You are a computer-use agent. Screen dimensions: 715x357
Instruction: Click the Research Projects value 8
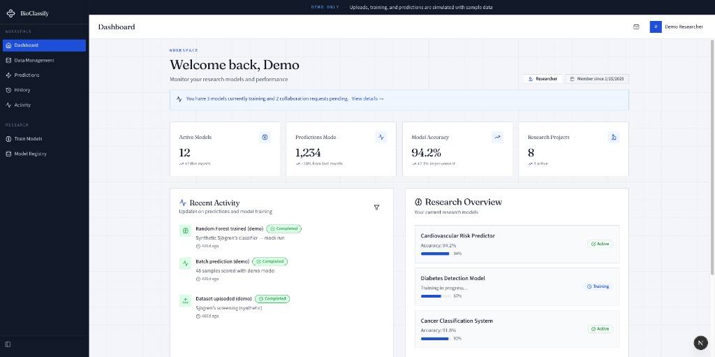[x=531, y=152]
